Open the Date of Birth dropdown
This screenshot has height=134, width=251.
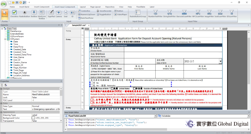pyautogui.click(x=221, y=61)
